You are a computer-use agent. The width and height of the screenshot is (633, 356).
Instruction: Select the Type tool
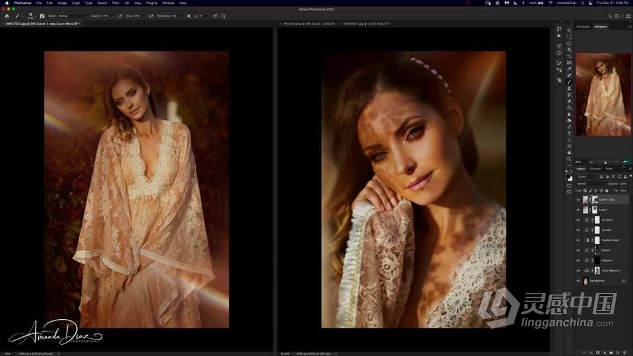click(x=569, y=133)
